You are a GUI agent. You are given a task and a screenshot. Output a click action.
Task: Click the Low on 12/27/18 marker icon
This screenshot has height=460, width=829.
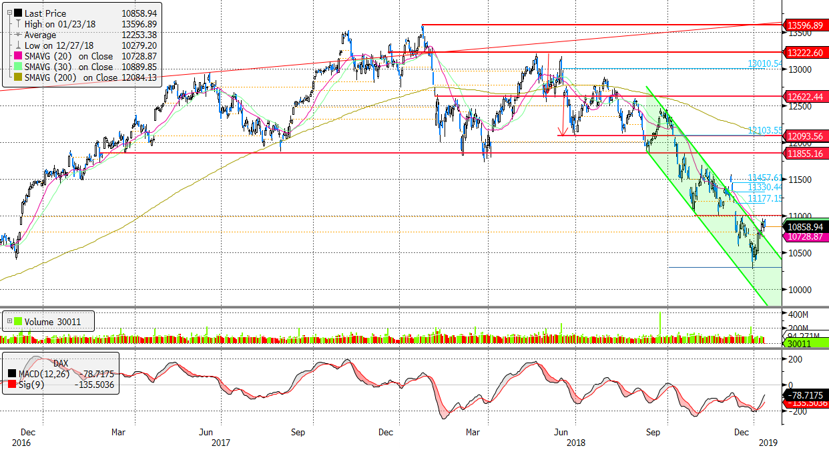[17, 45]
